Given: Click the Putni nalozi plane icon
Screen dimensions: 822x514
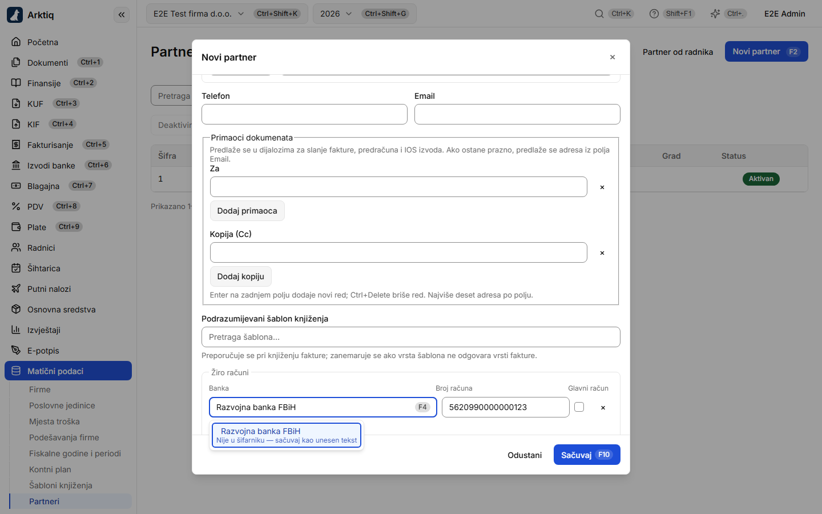Looking at the screenshot, I should [x=16, y=289].
